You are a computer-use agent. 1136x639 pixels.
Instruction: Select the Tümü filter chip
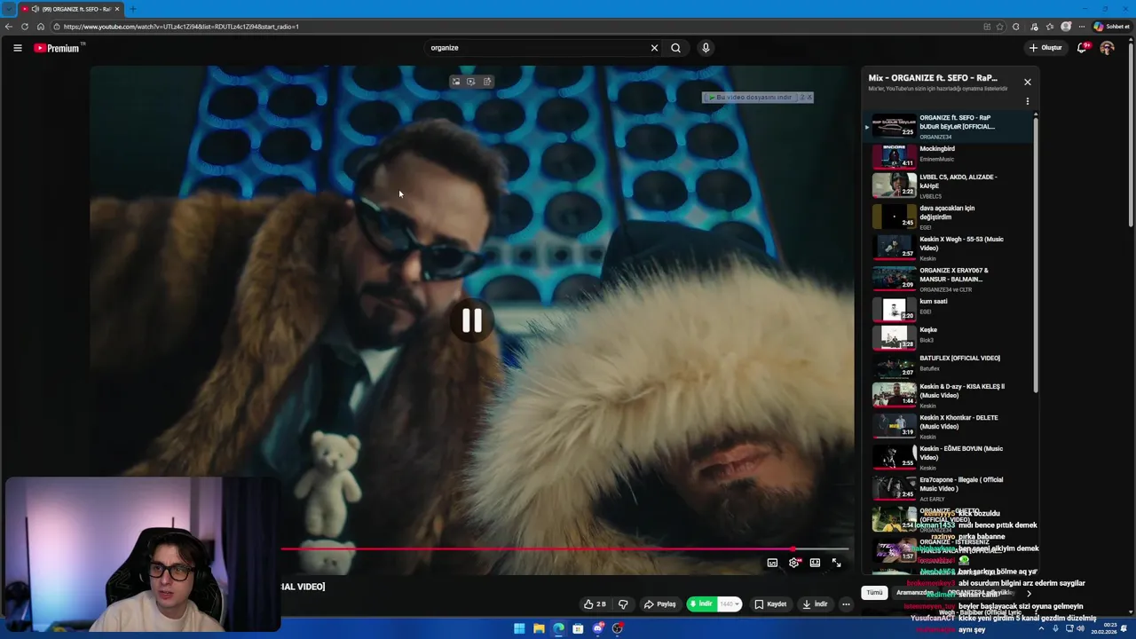pyautogui.click(x=874, y=593)
